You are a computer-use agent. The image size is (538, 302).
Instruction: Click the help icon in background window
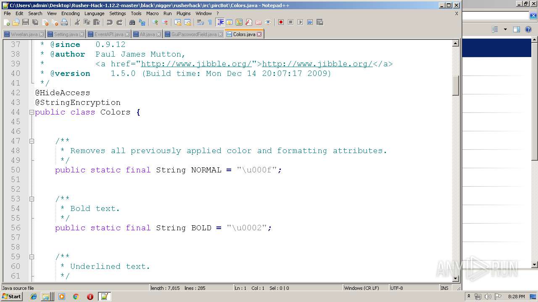tap(529, 29)
